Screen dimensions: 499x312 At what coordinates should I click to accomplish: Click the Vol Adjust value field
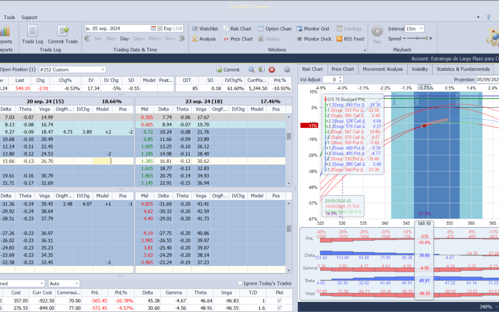pyautogui.click(x=330, y=80)
